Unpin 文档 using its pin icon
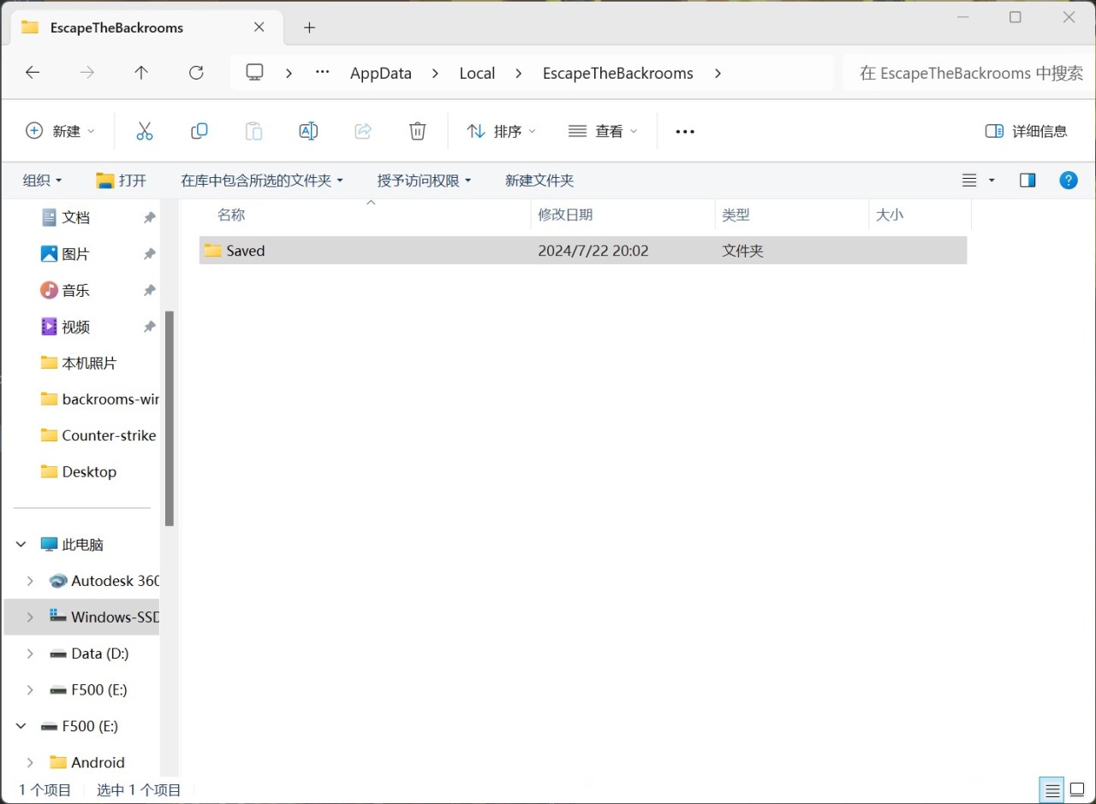The height and width of the screenshot is (804, 1096). pos(149,218)
